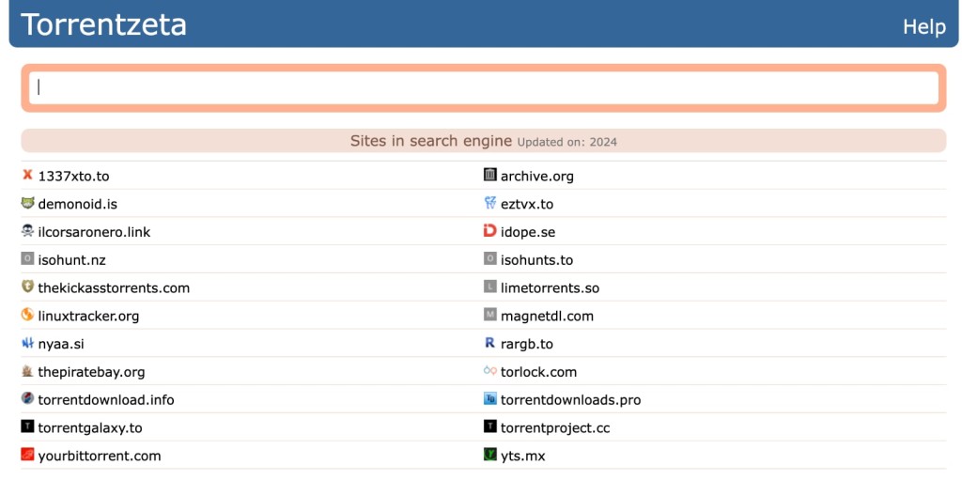
Task: Select the limetorrents.so link
Action: point(550,287)
